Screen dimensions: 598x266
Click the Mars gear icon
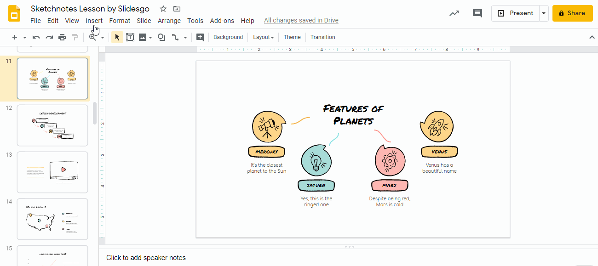tap(390, 161)
